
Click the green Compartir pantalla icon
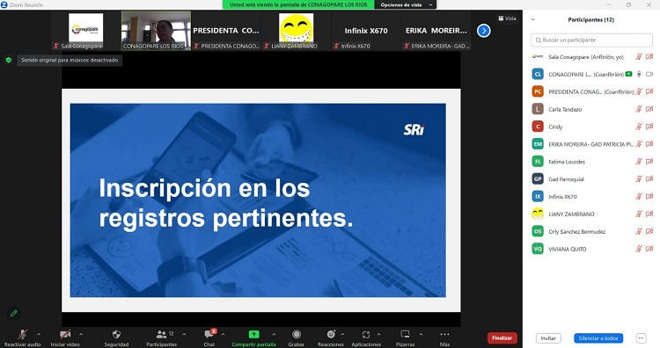pos(253,334)
